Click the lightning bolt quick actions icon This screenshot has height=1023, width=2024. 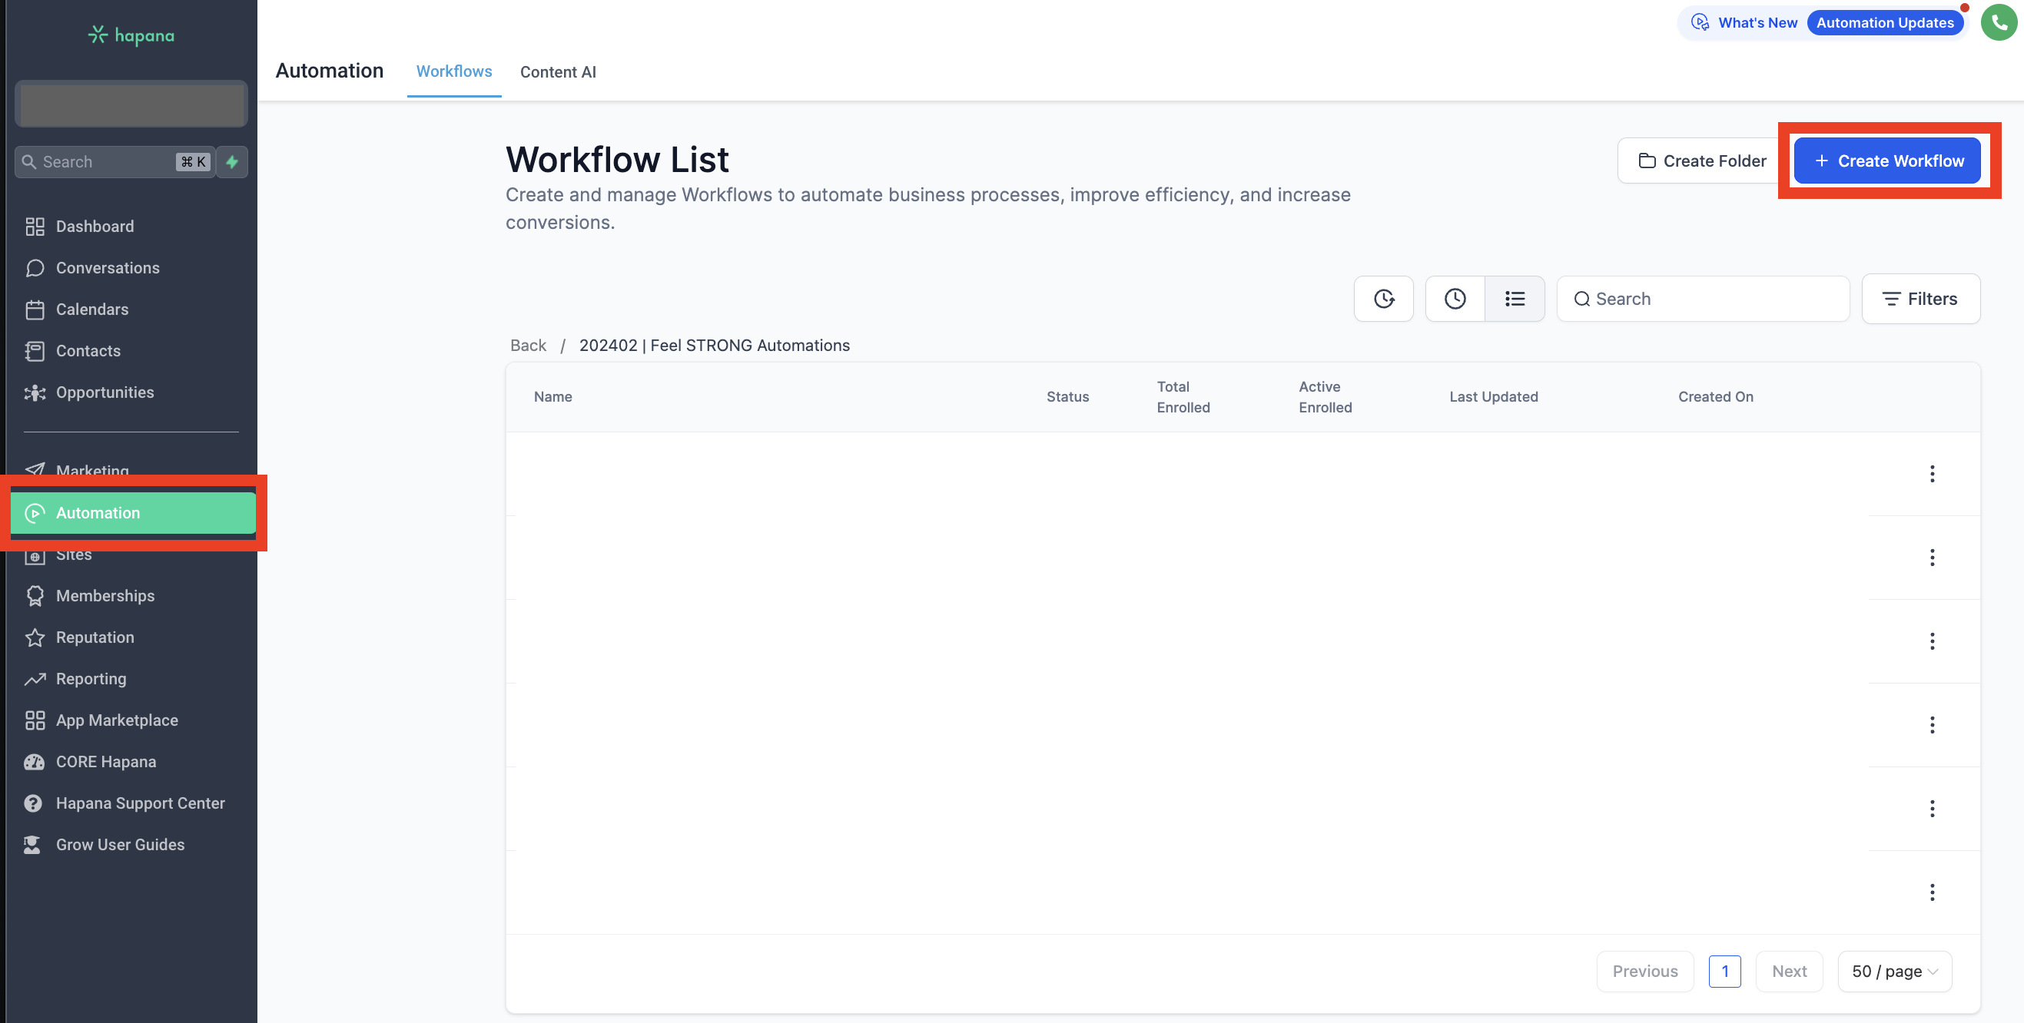point(233,162)
